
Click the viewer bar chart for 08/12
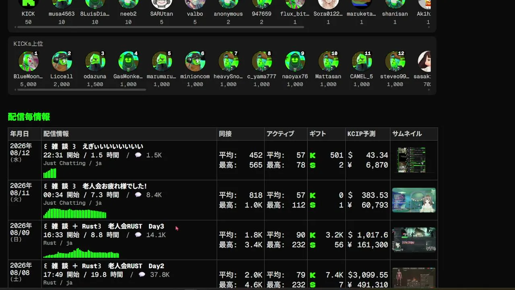click(49, 173)
